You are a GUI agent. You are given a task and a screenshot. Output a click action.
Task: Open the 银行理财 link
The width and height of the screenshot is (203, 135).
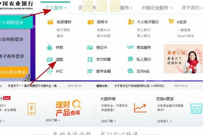pos(63,30)
